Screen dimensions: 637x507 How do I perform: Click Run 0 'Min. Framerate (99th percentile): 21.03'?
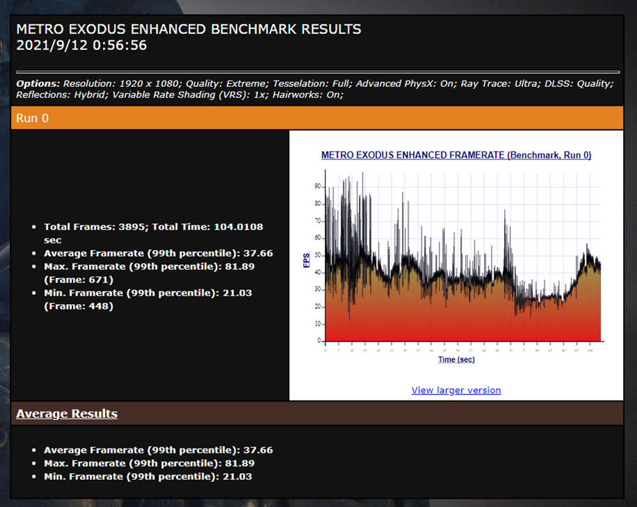tap(148, 293)
